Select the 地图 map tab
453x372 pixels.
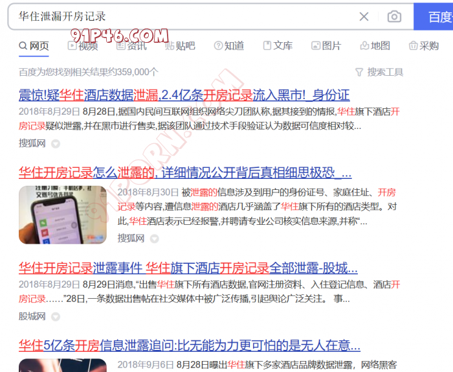pos(375,45)
